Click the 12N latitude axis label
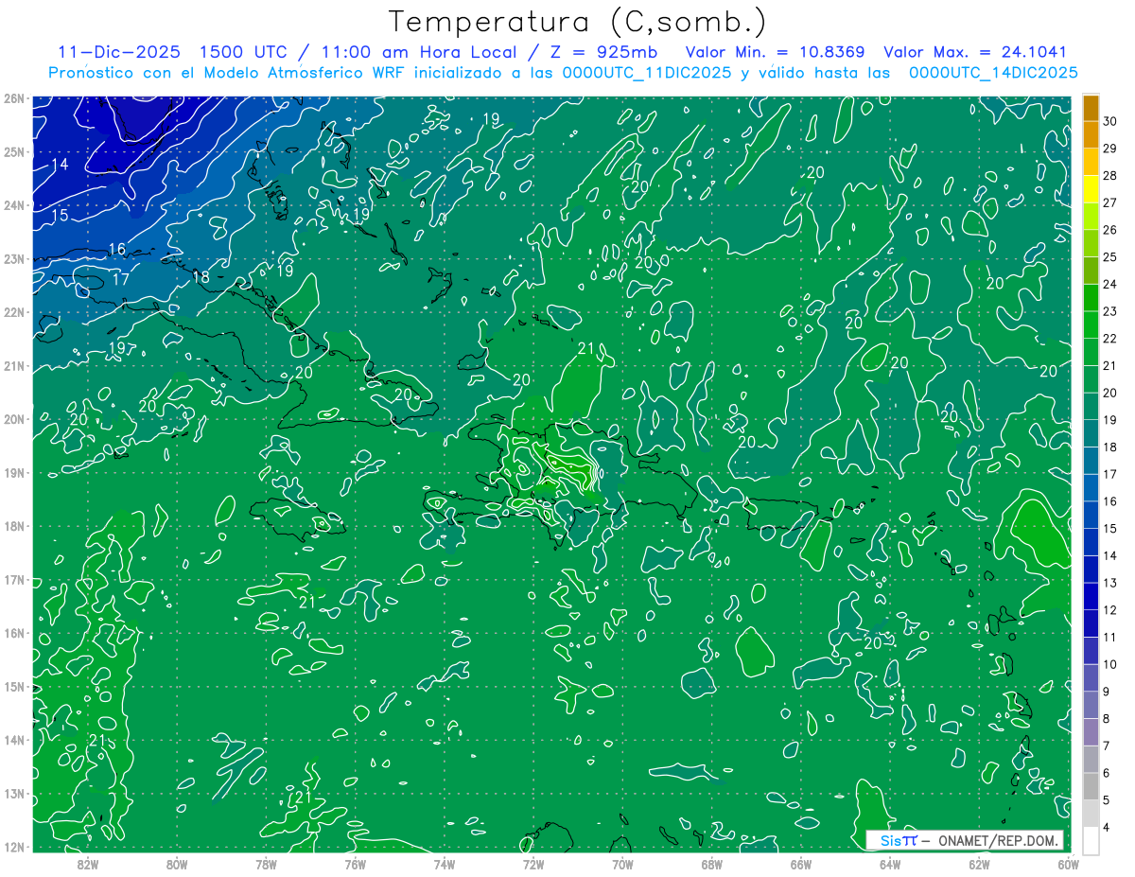1135x877 pixels. click(x=13, y=847)
